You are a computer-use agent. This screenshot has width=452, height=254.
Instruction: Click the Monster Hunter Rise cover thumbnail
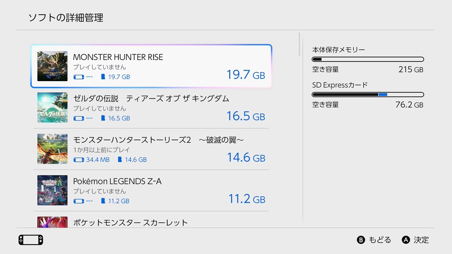pyautogui.click(x=53, y=66)
